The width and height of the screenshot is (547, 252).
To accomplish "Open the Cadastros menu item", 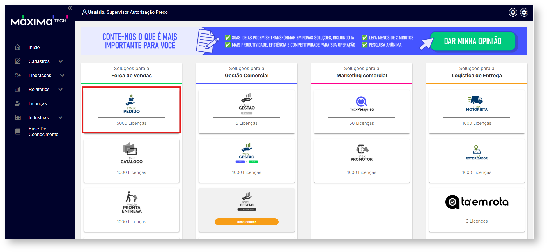I will coord(39,61).
